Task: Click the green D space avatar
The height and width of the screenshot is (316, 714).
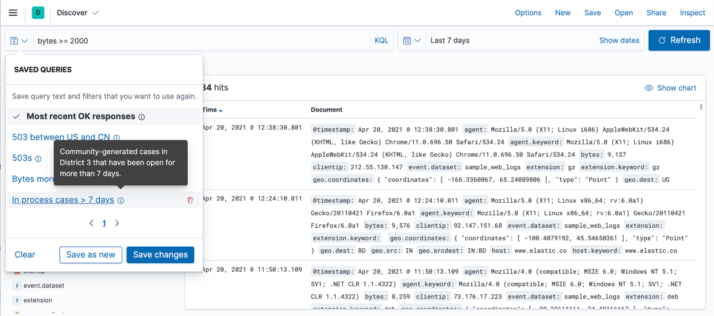Action: click(38, 13)
